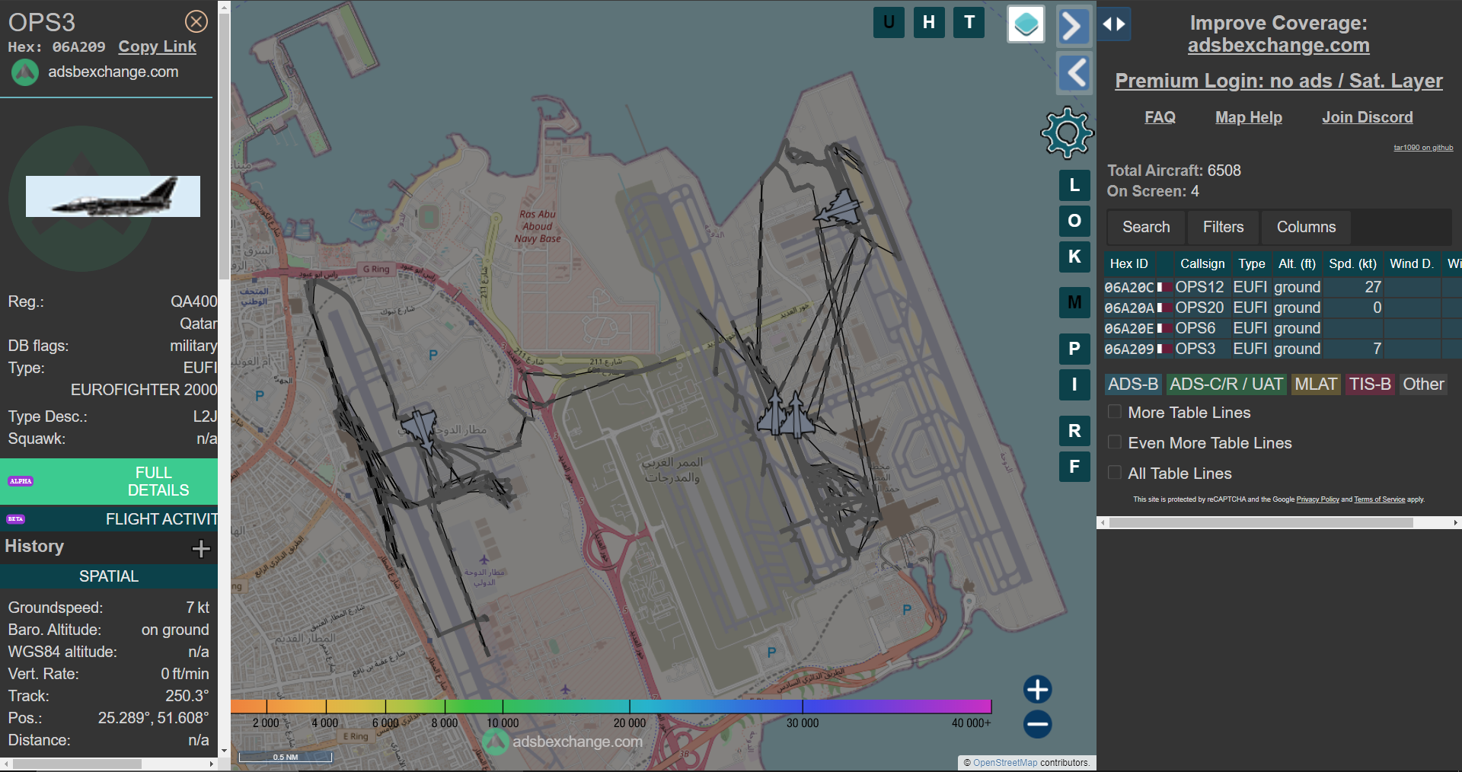
Task: Open the Filters tab
Action: coord(1223,227)
